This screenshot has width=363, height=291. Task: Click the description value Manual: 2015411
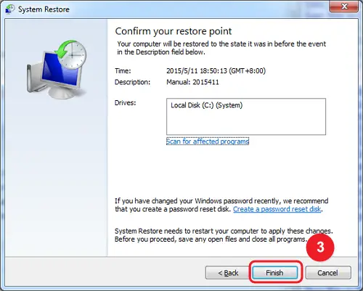(192, 82)
